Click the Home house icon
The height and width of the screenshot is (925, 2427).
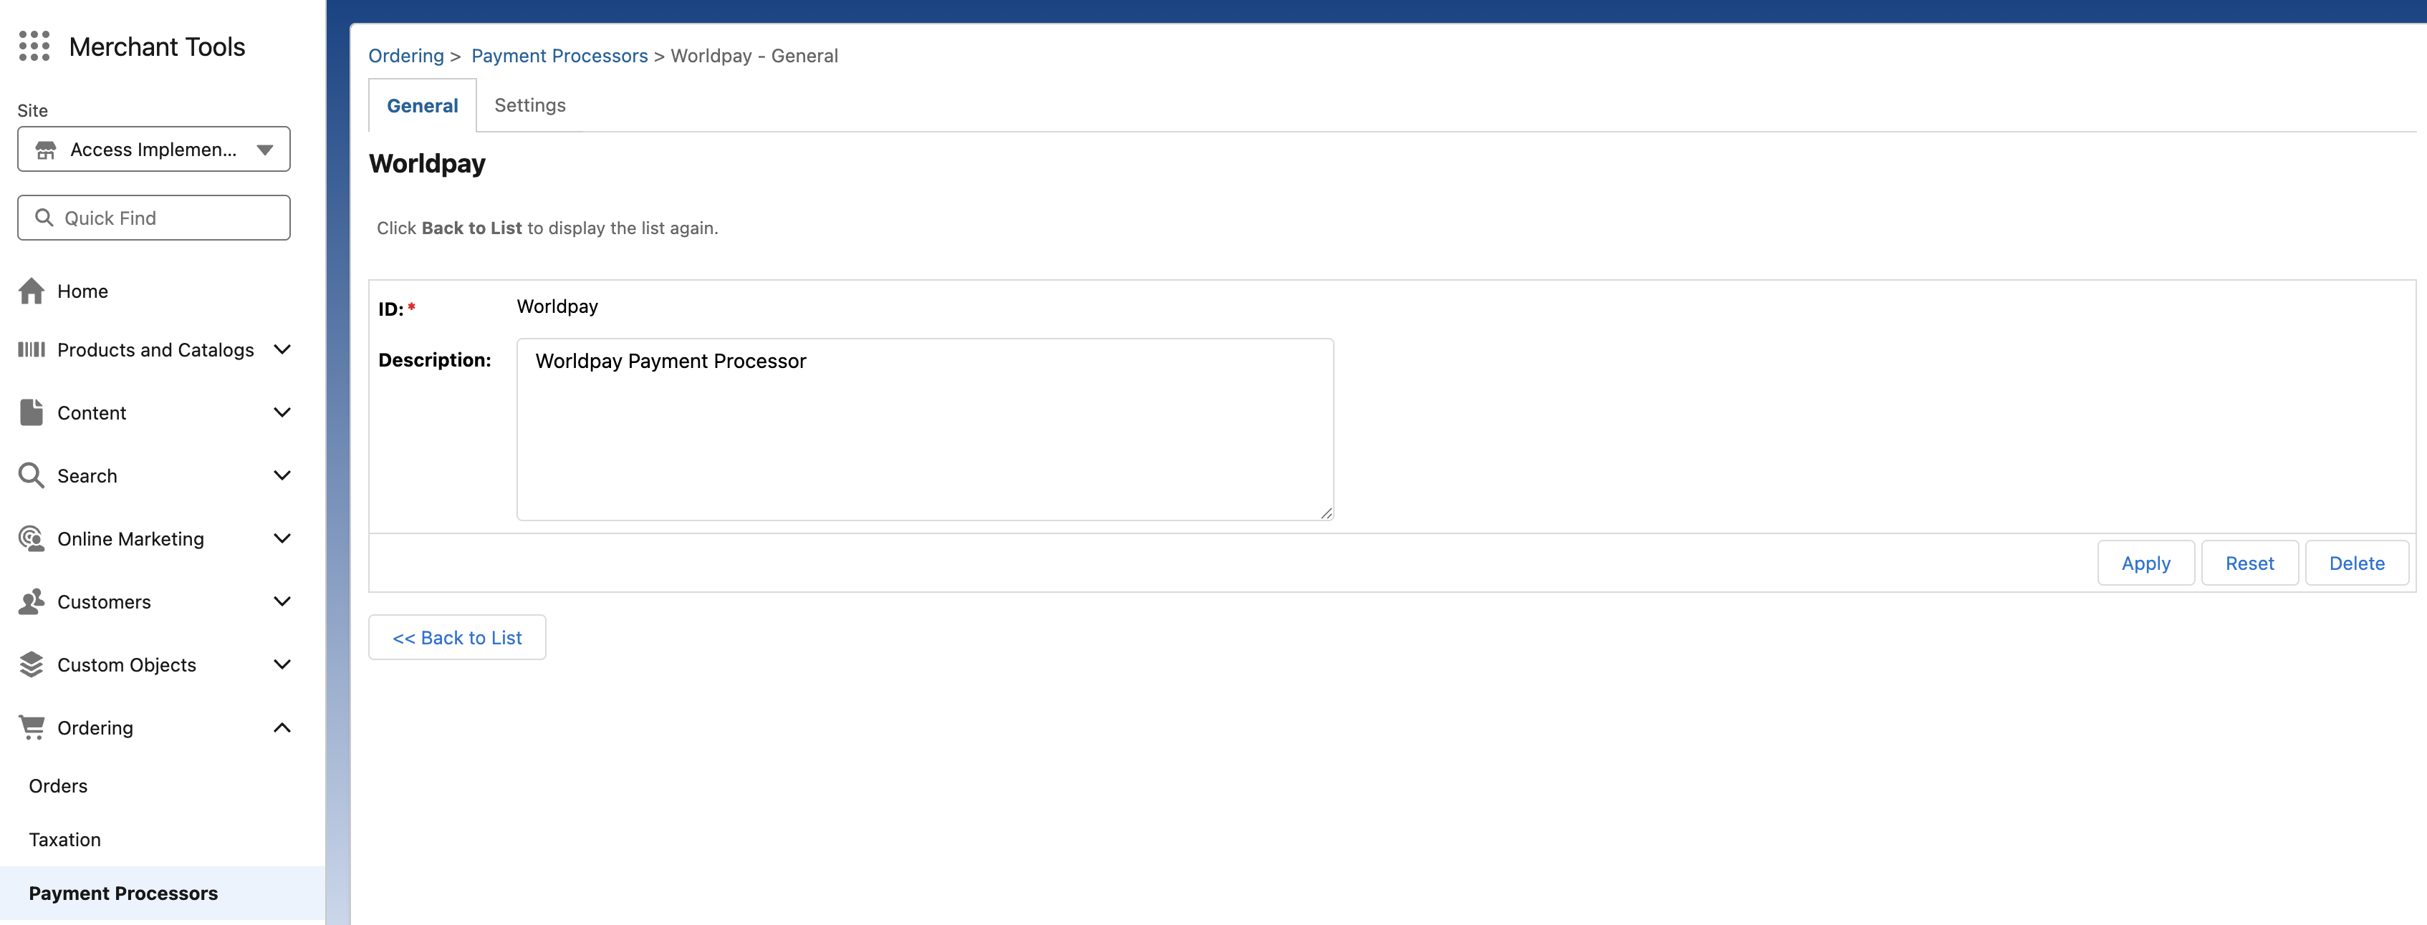tap(31, 291)
